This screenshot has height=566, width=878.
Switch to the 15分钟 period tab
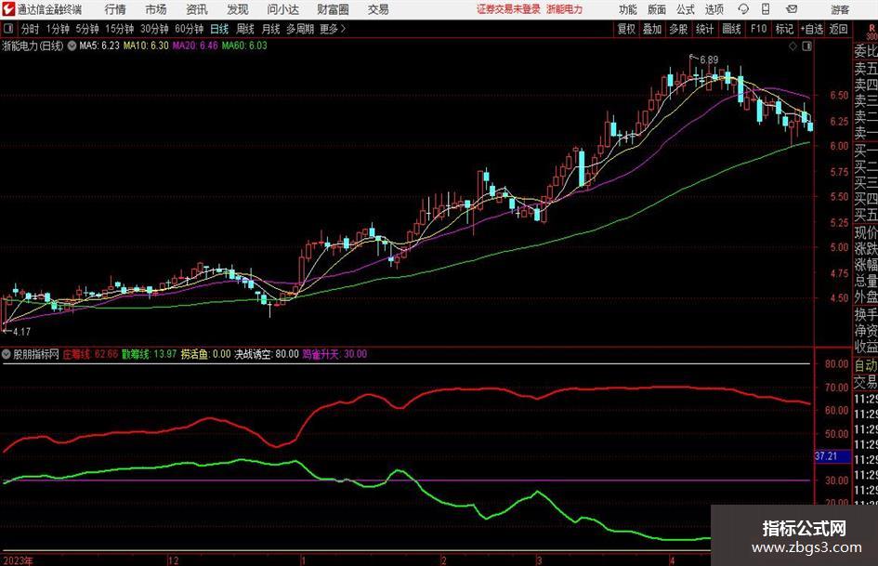click(120, 29)
